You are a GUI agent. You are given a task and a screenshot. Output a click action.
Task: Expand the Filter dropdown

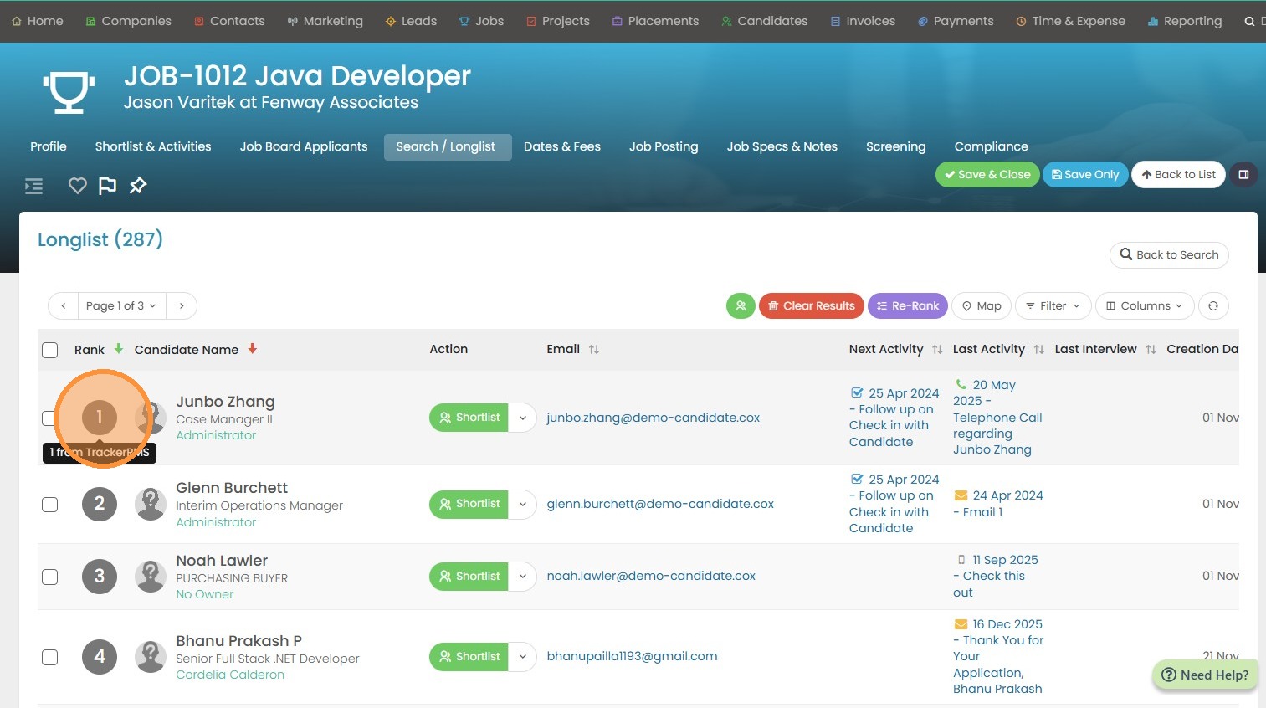coord(1053,306)
